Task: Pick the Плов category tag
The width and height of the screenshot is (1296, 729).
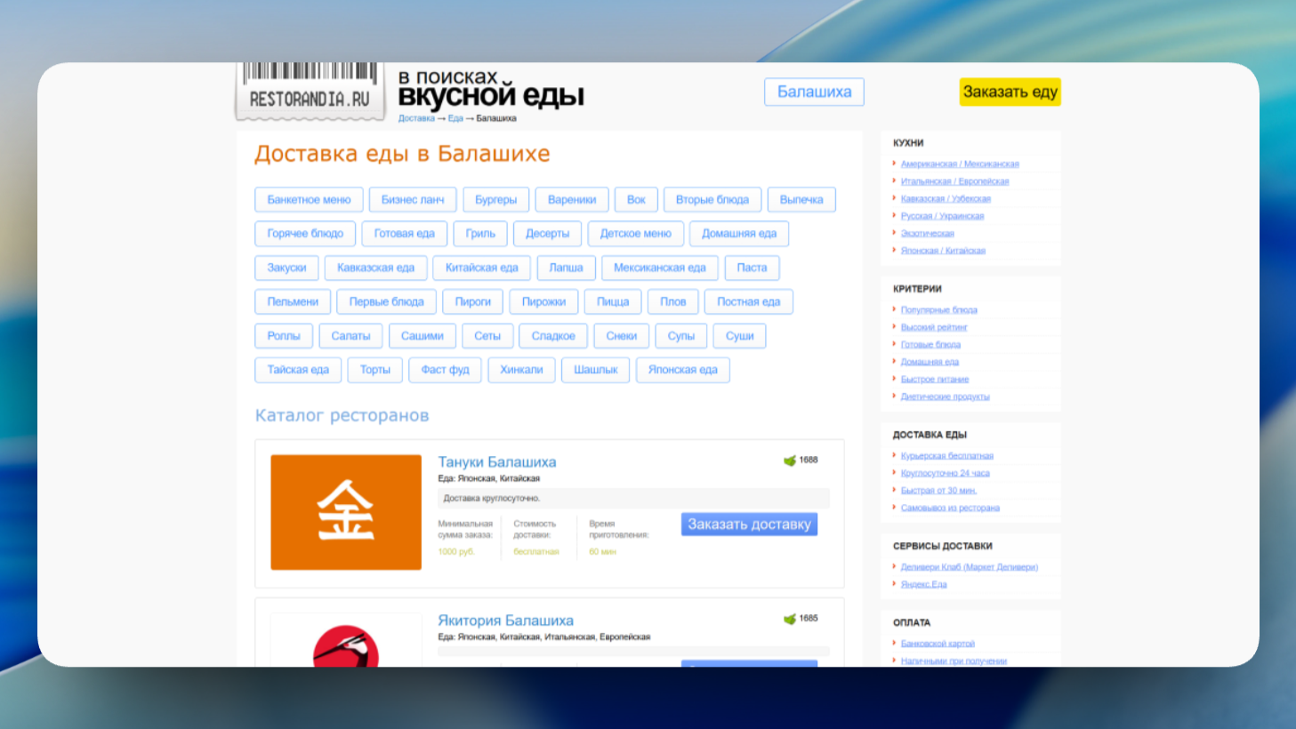Action: [672, 301]
